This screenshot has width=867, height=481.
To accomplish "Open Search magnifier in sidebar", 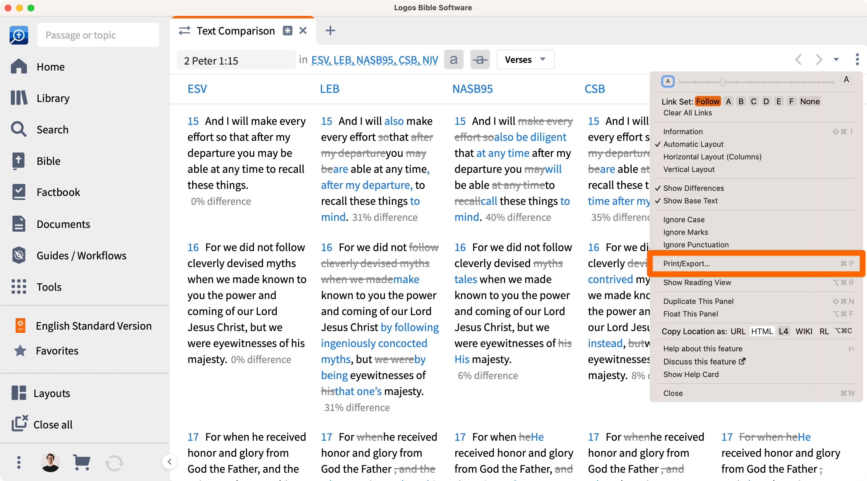I will (19, 129).
